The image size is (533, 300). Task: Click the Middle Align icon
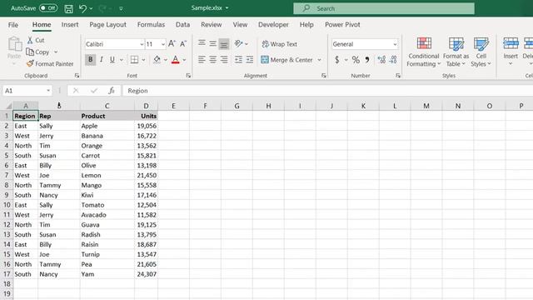click(213, 43)
